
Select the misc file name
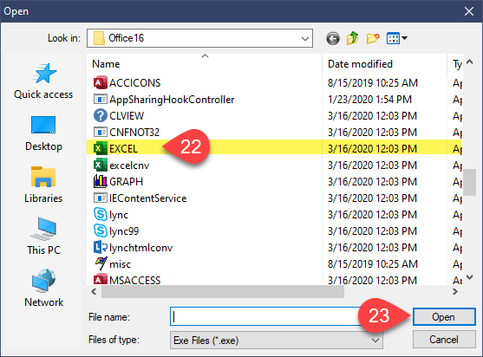pyautogui.click(x=121, y=264)
